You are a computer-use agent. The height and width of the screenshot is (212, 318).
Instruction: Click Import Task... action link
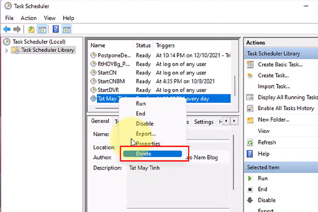[274, 86]
